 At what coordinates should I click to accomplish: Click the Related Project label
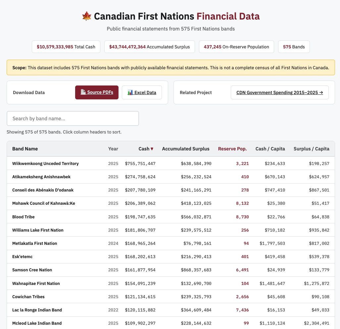[x=196, y=92]
